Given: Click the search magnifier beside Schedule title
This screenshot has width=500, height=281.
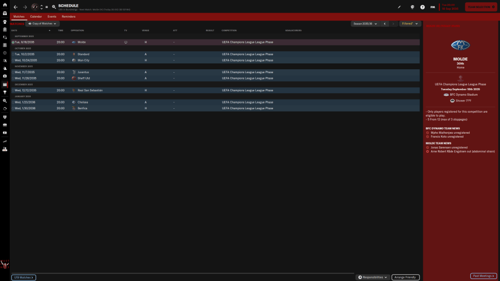Looking at the screenshot, I should [54, 7].
